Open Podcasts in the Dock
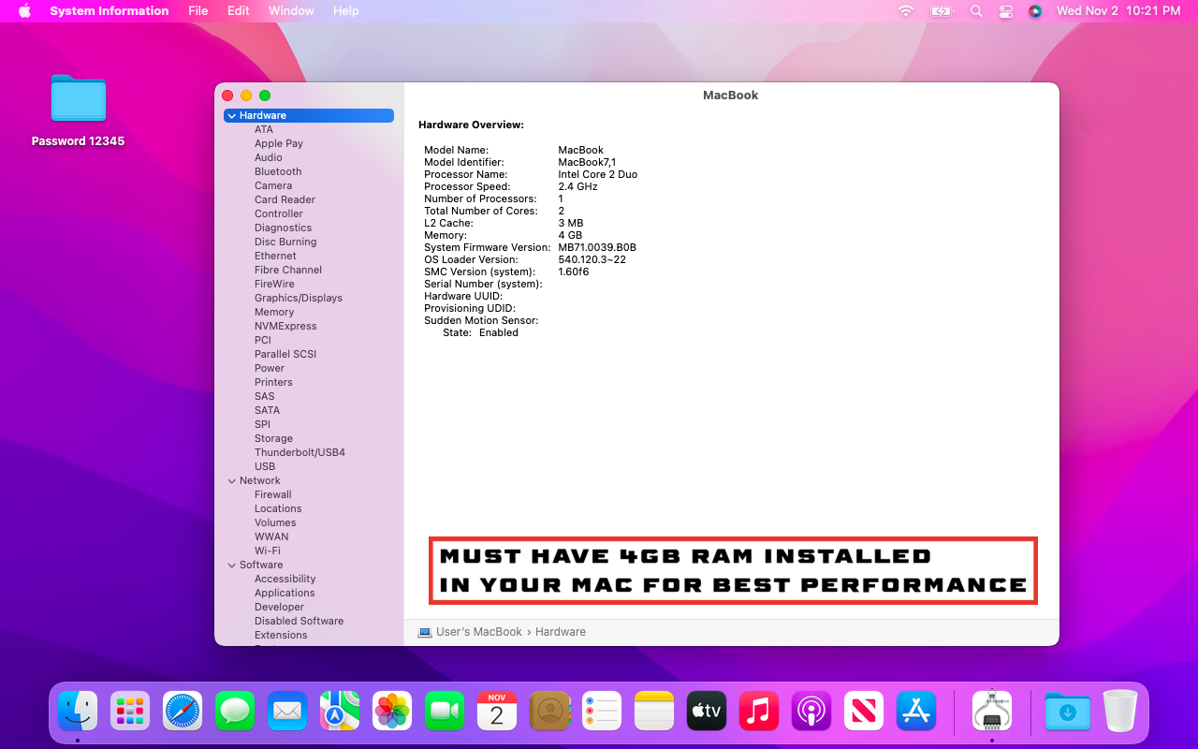Image resolution: width=1198 pixels, height=749 pixels. pyautogui.click(x=811, y=711)
